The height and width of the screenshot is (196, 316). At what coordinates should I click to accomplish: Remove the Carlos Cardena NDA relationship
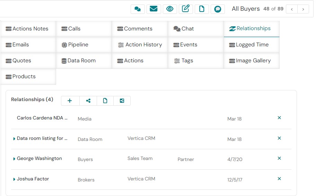point(279,118)
